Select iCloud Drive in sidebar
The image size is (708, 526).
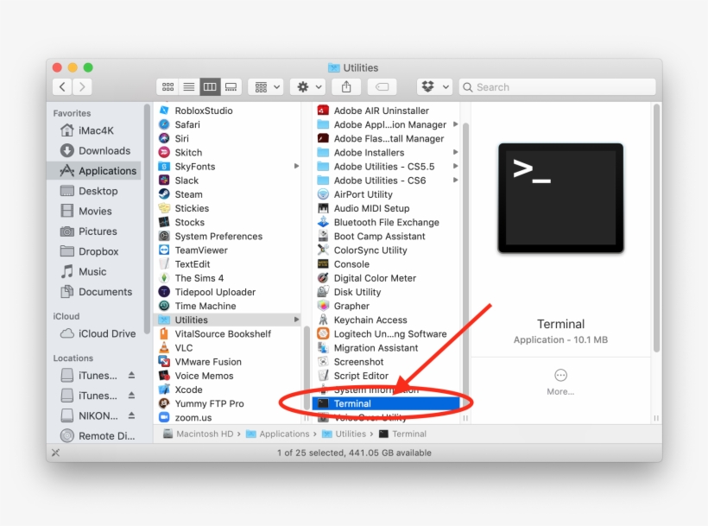click(94, 333)
